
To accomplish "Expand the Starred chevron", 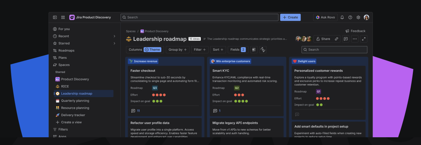I will [x=115, y=43].
